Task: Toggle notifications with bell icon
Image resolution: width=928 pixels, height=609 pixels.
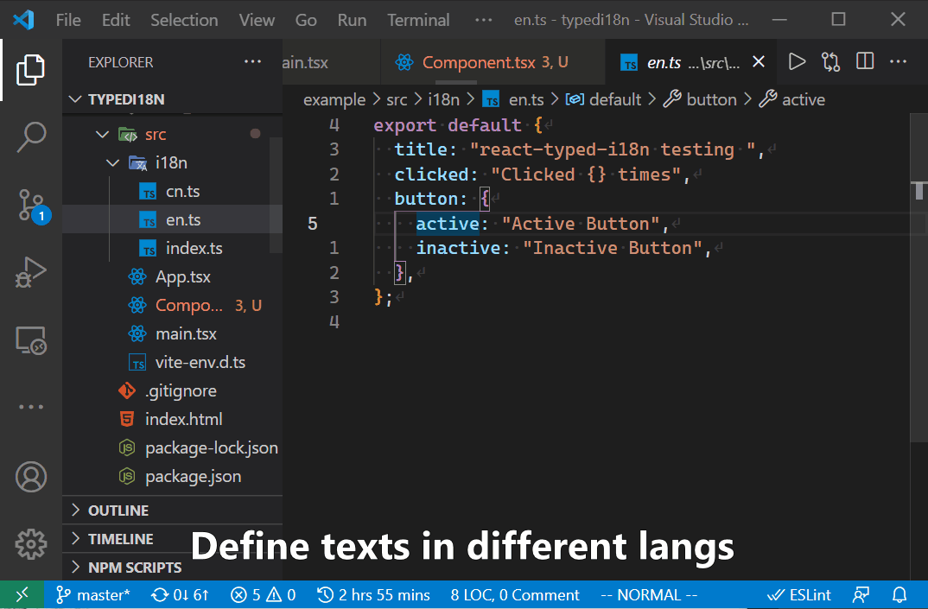Action: click(899, 594)
